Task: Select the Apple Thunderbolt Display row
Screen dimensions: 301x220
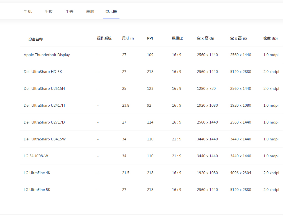Action: pos(47,55)
